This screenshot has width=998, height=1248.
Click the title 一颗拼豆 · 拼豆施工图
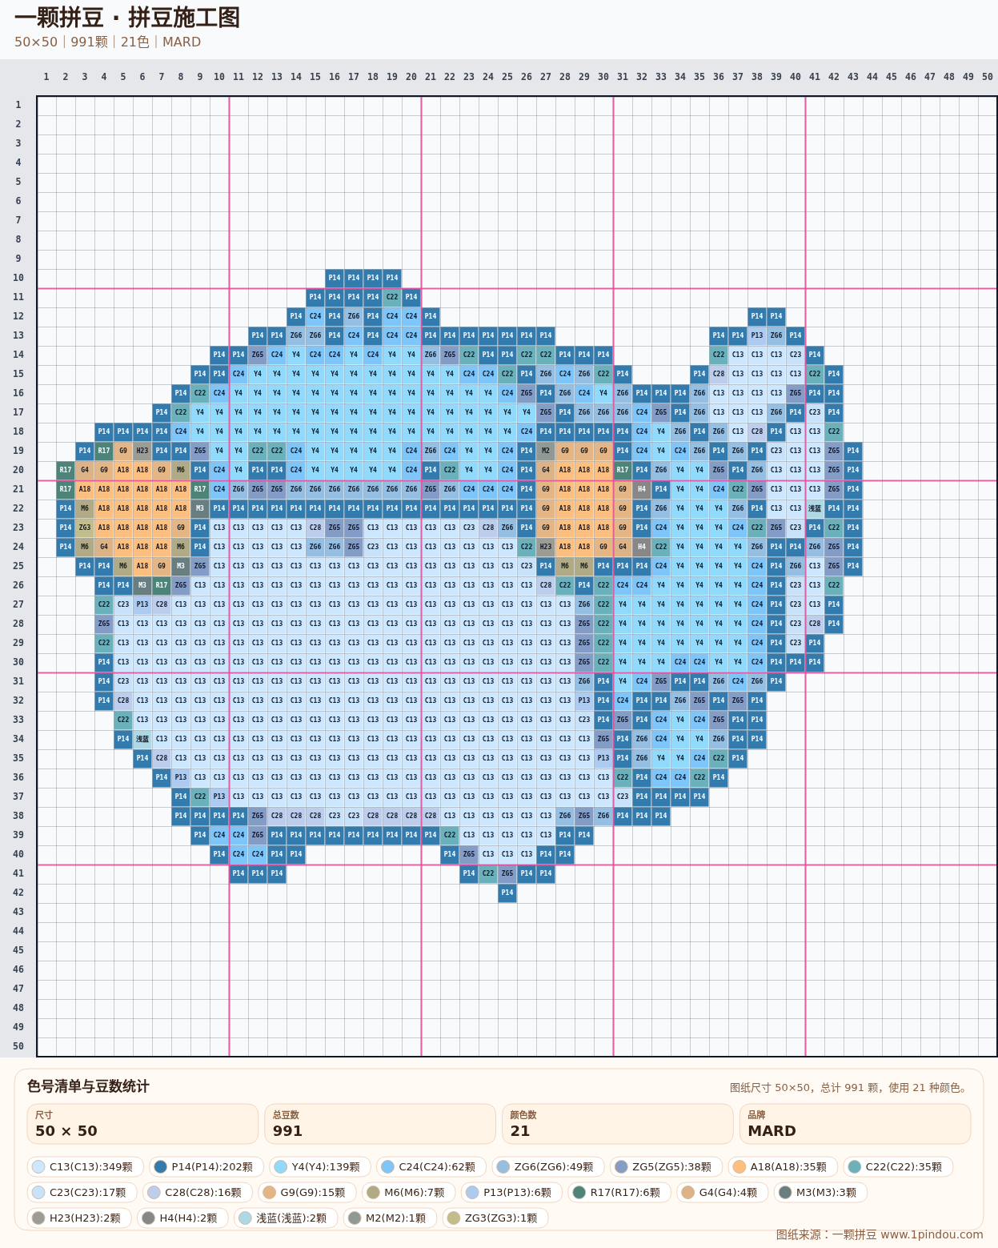click(127, 18)
